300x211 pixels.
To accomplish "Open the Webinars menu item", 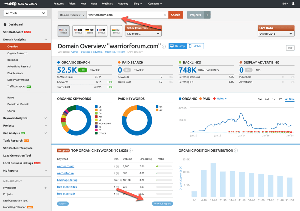I will 107,4.
